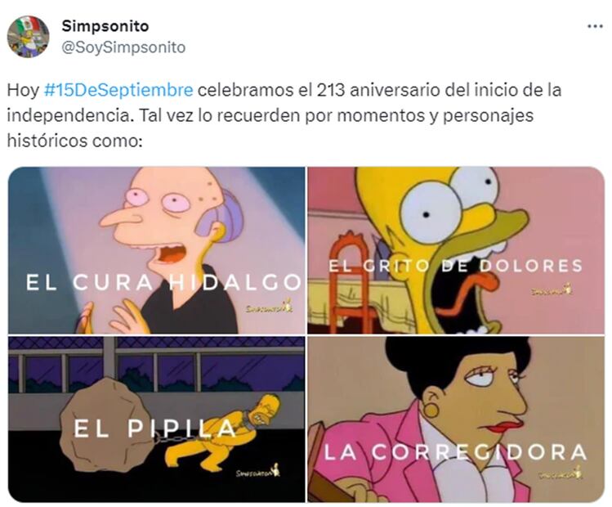
Task: Open Simpsonito's profile avatar picture
Action: (28, 37)
